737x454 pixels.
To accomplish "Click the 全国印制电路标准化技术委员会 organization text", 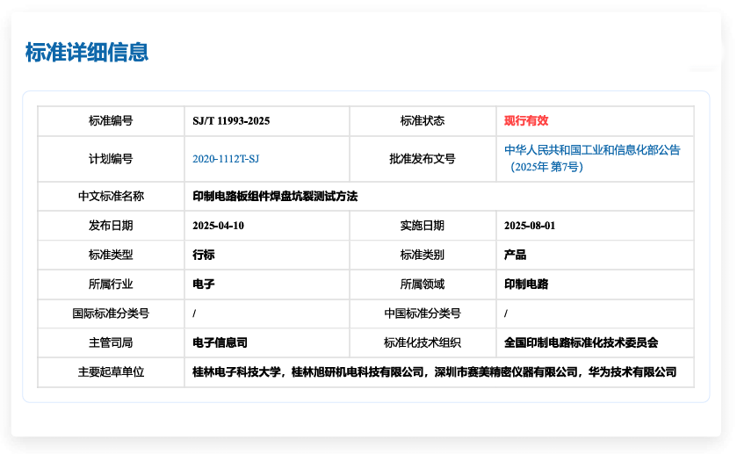I will click(581, 342).
